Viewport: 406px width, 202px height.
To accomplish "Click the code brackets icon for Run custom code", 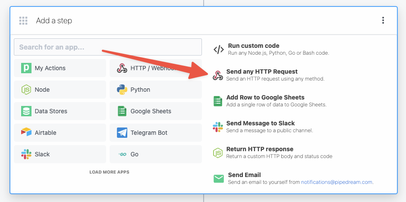I will click(x=219, y=50).
